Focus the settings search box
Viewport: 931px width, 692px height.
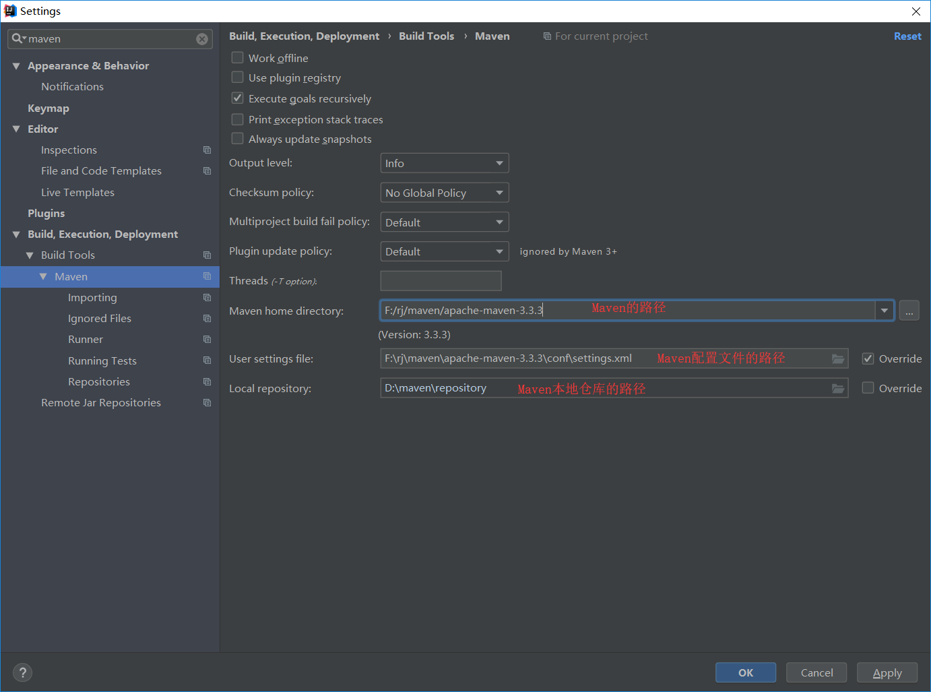[111, 39]
